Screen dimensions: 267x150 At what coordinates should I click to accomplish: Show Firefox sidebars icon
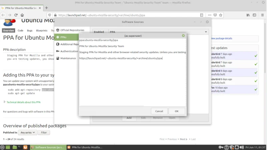coord(254,15)
